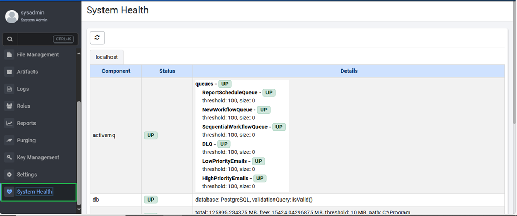Image resolution: width=517 pixels, height=216 pixels.
Task: Navigate to Reports
Action: coord(27,123)
